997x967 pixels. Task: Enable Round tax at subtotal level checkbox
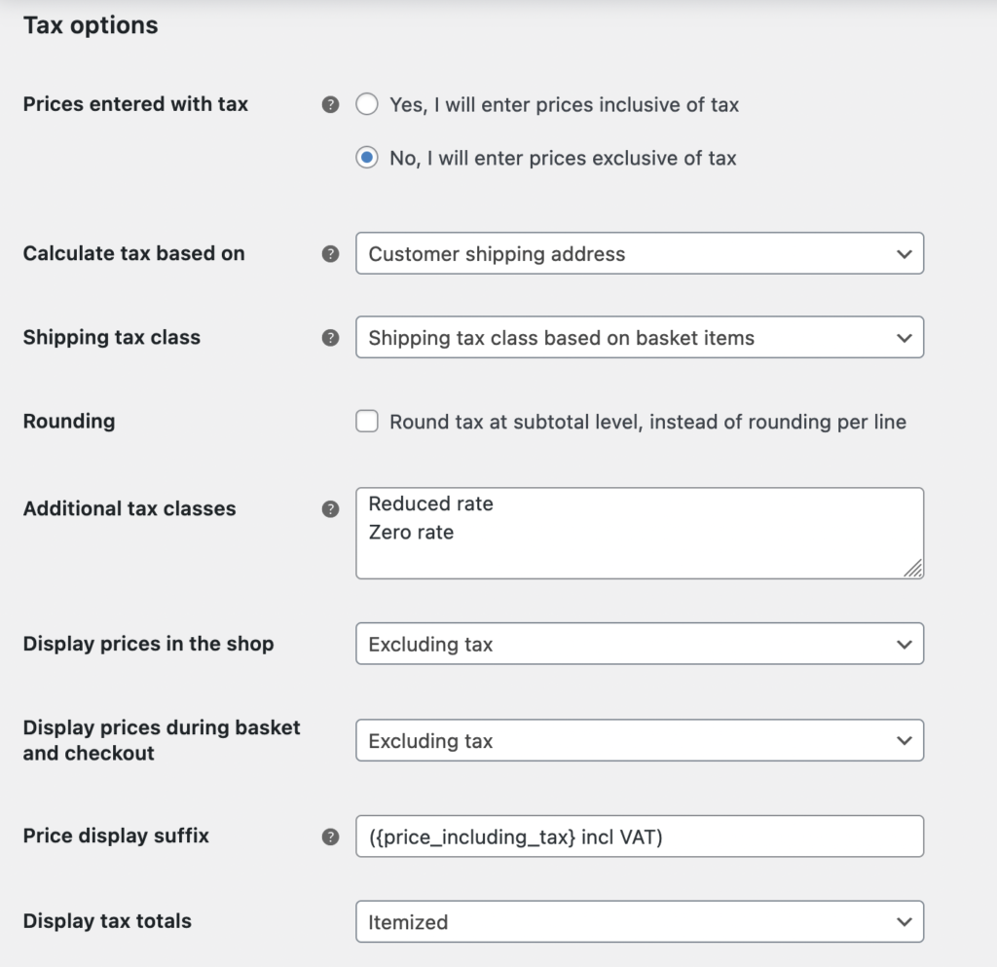coord(367,422)
